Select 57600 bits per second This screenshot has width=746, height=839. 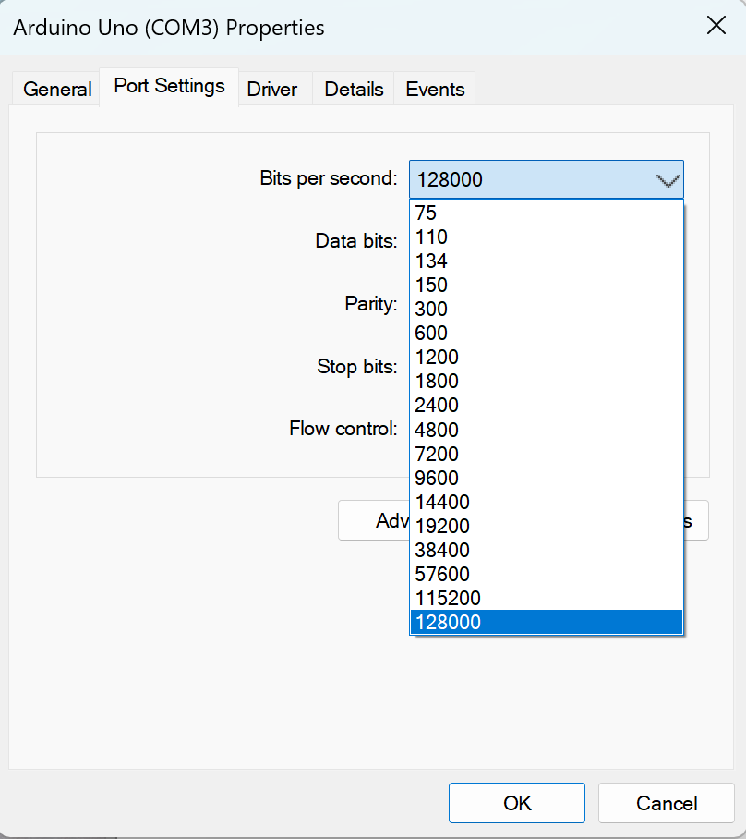point(442,574)
